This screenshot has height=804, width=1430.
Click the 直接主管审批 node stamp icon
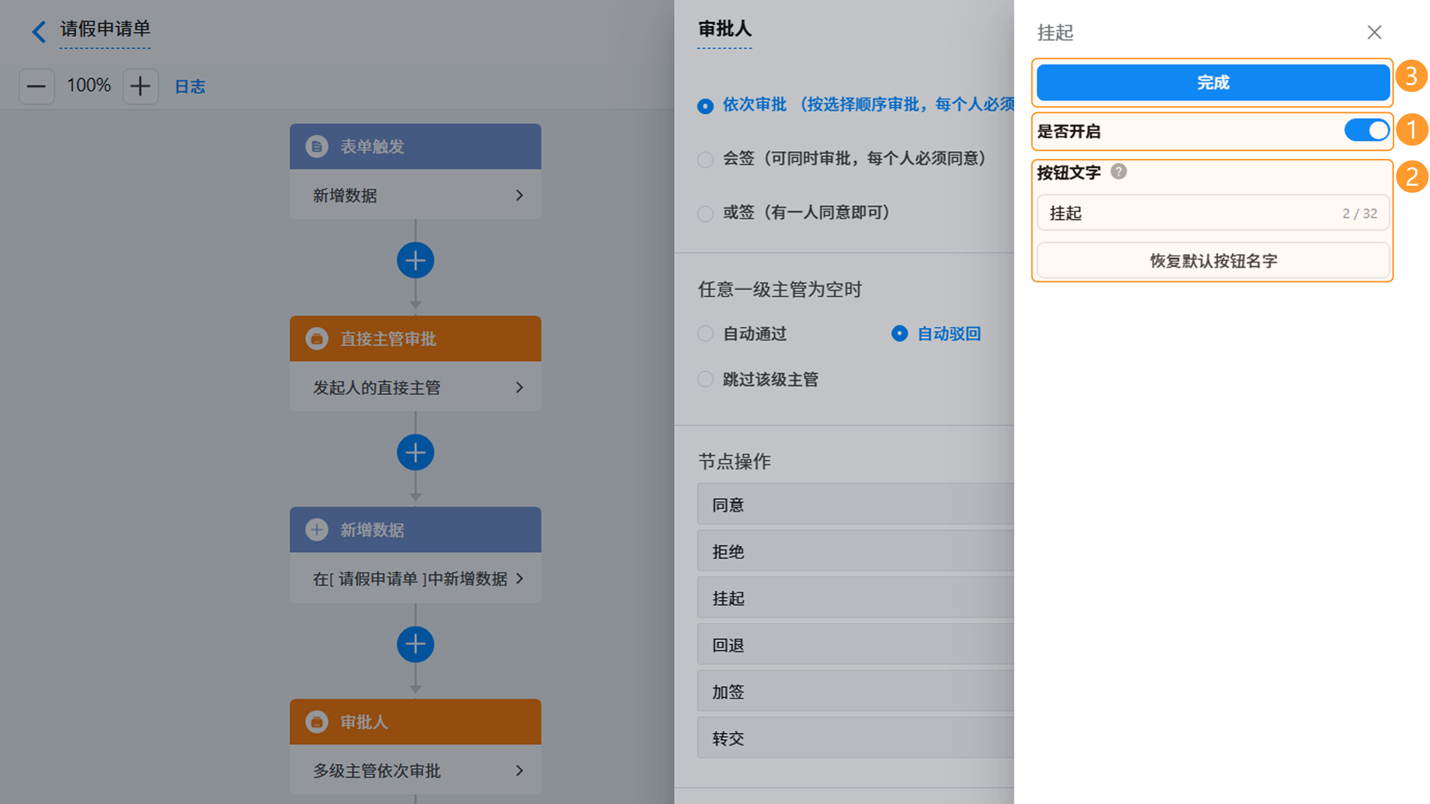point(317,338)
